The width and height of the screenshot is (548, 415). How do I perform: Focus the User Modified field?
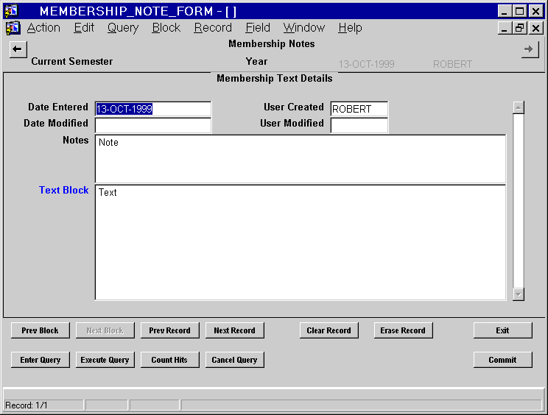[359, 125]
